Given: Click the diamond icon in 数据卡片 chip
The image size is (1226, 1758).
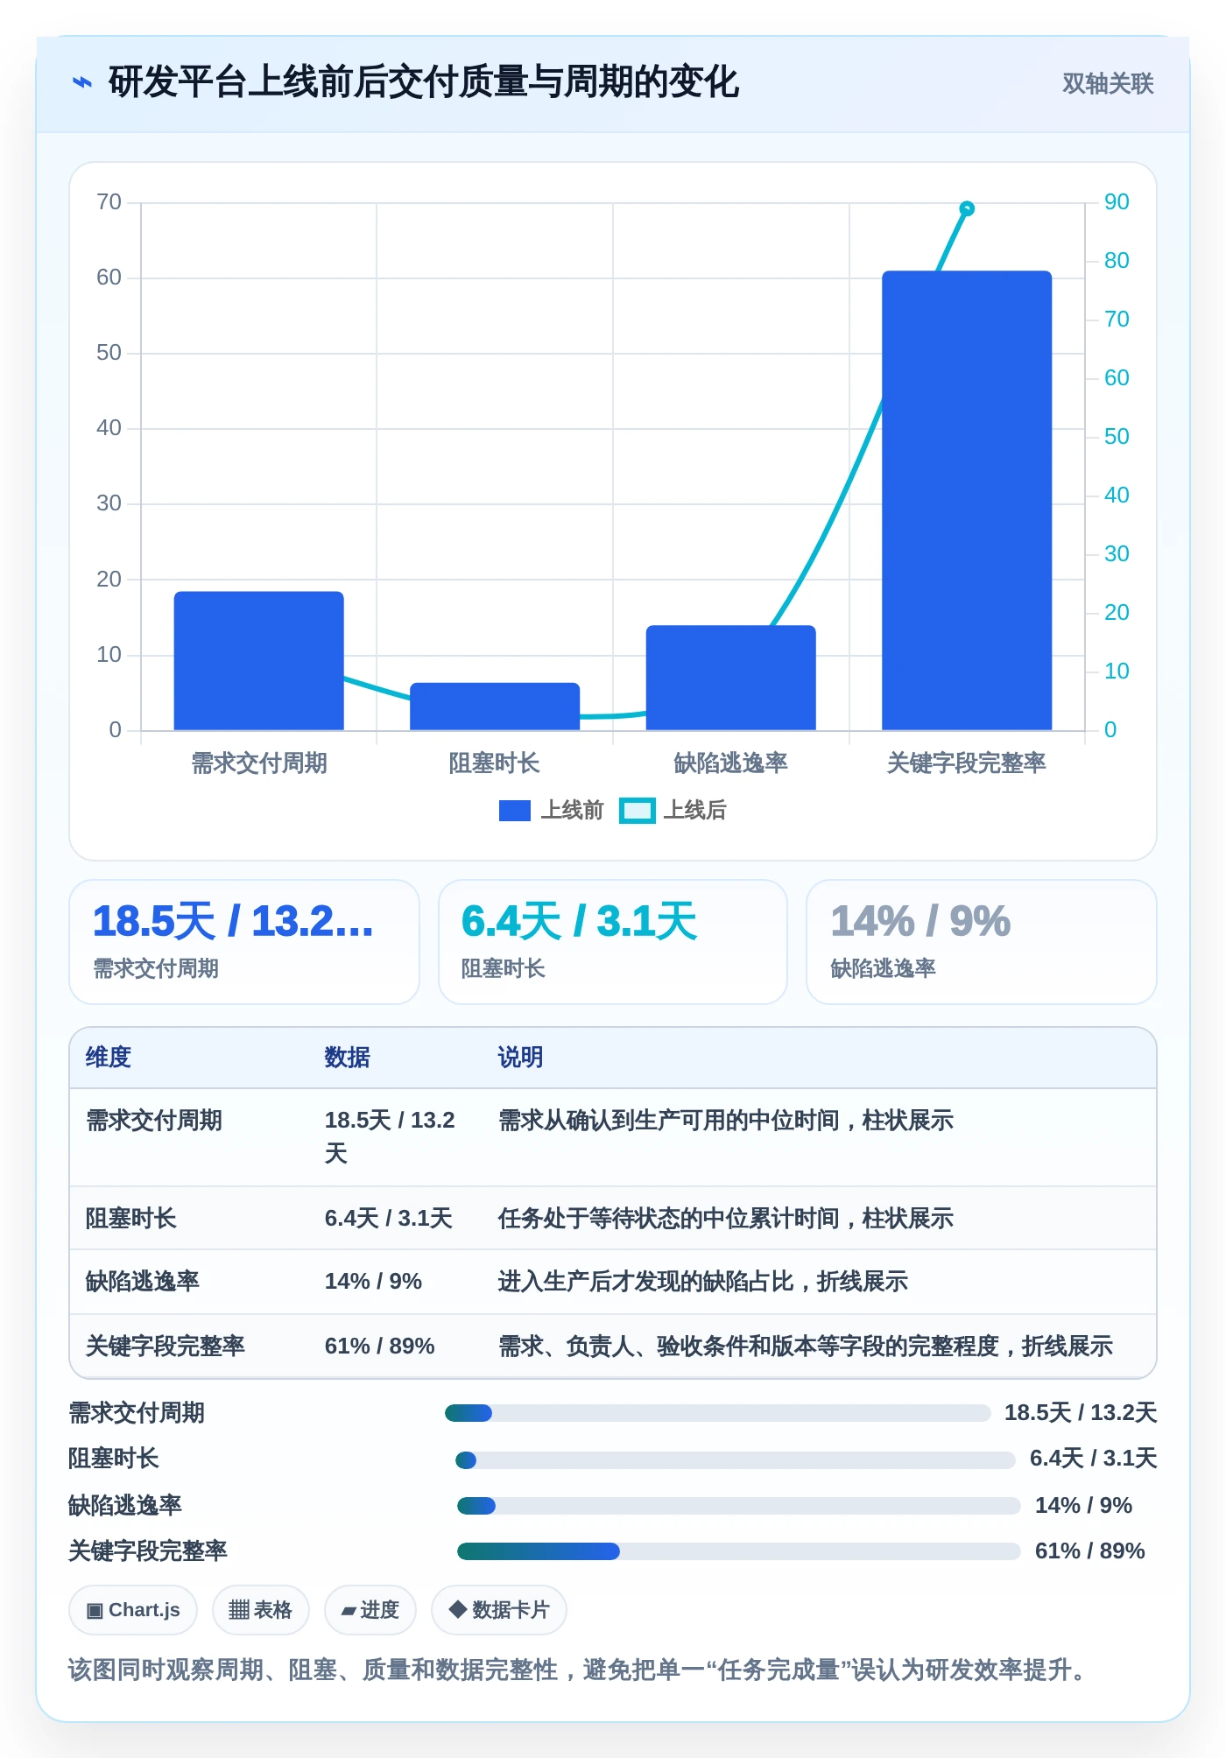Looking at the screenshot, I should [457, 1609].
